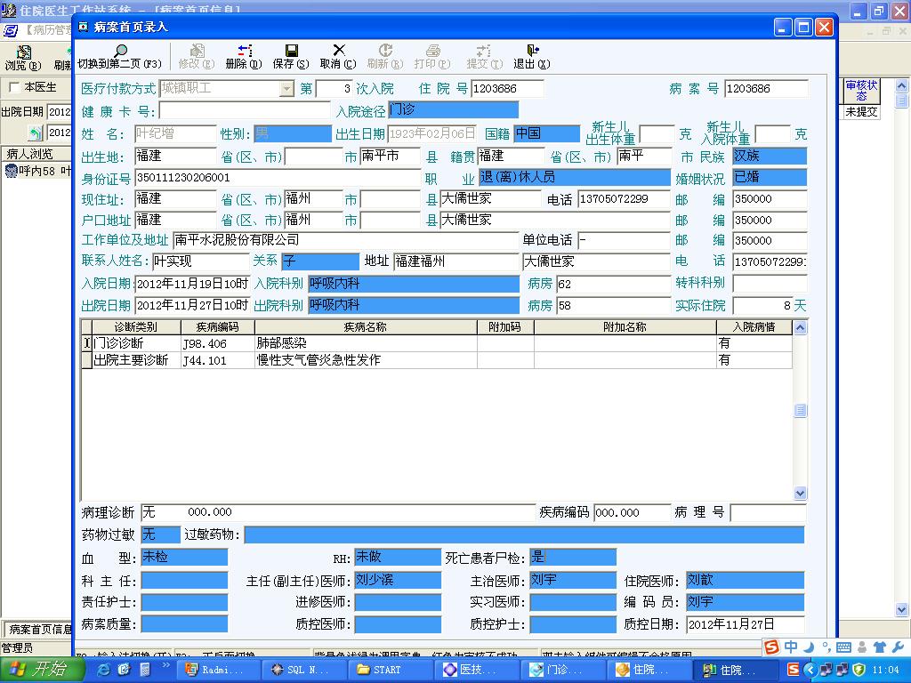Open the 医疗付款方式 dropdown arrow
Image resolution: width=911 pixels, height=683 pixels.
tap(286, 89)
